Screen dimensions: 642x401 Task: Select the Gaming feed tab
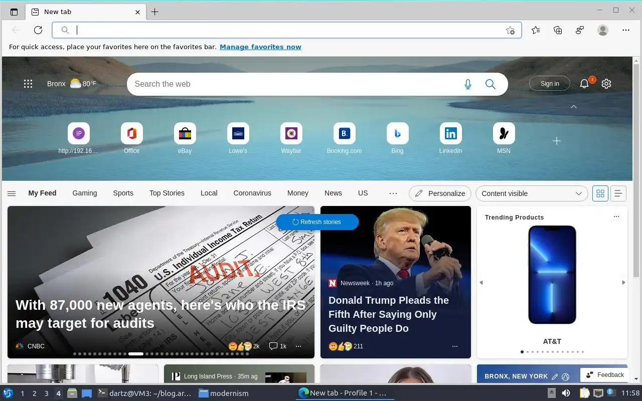(85, 193)
